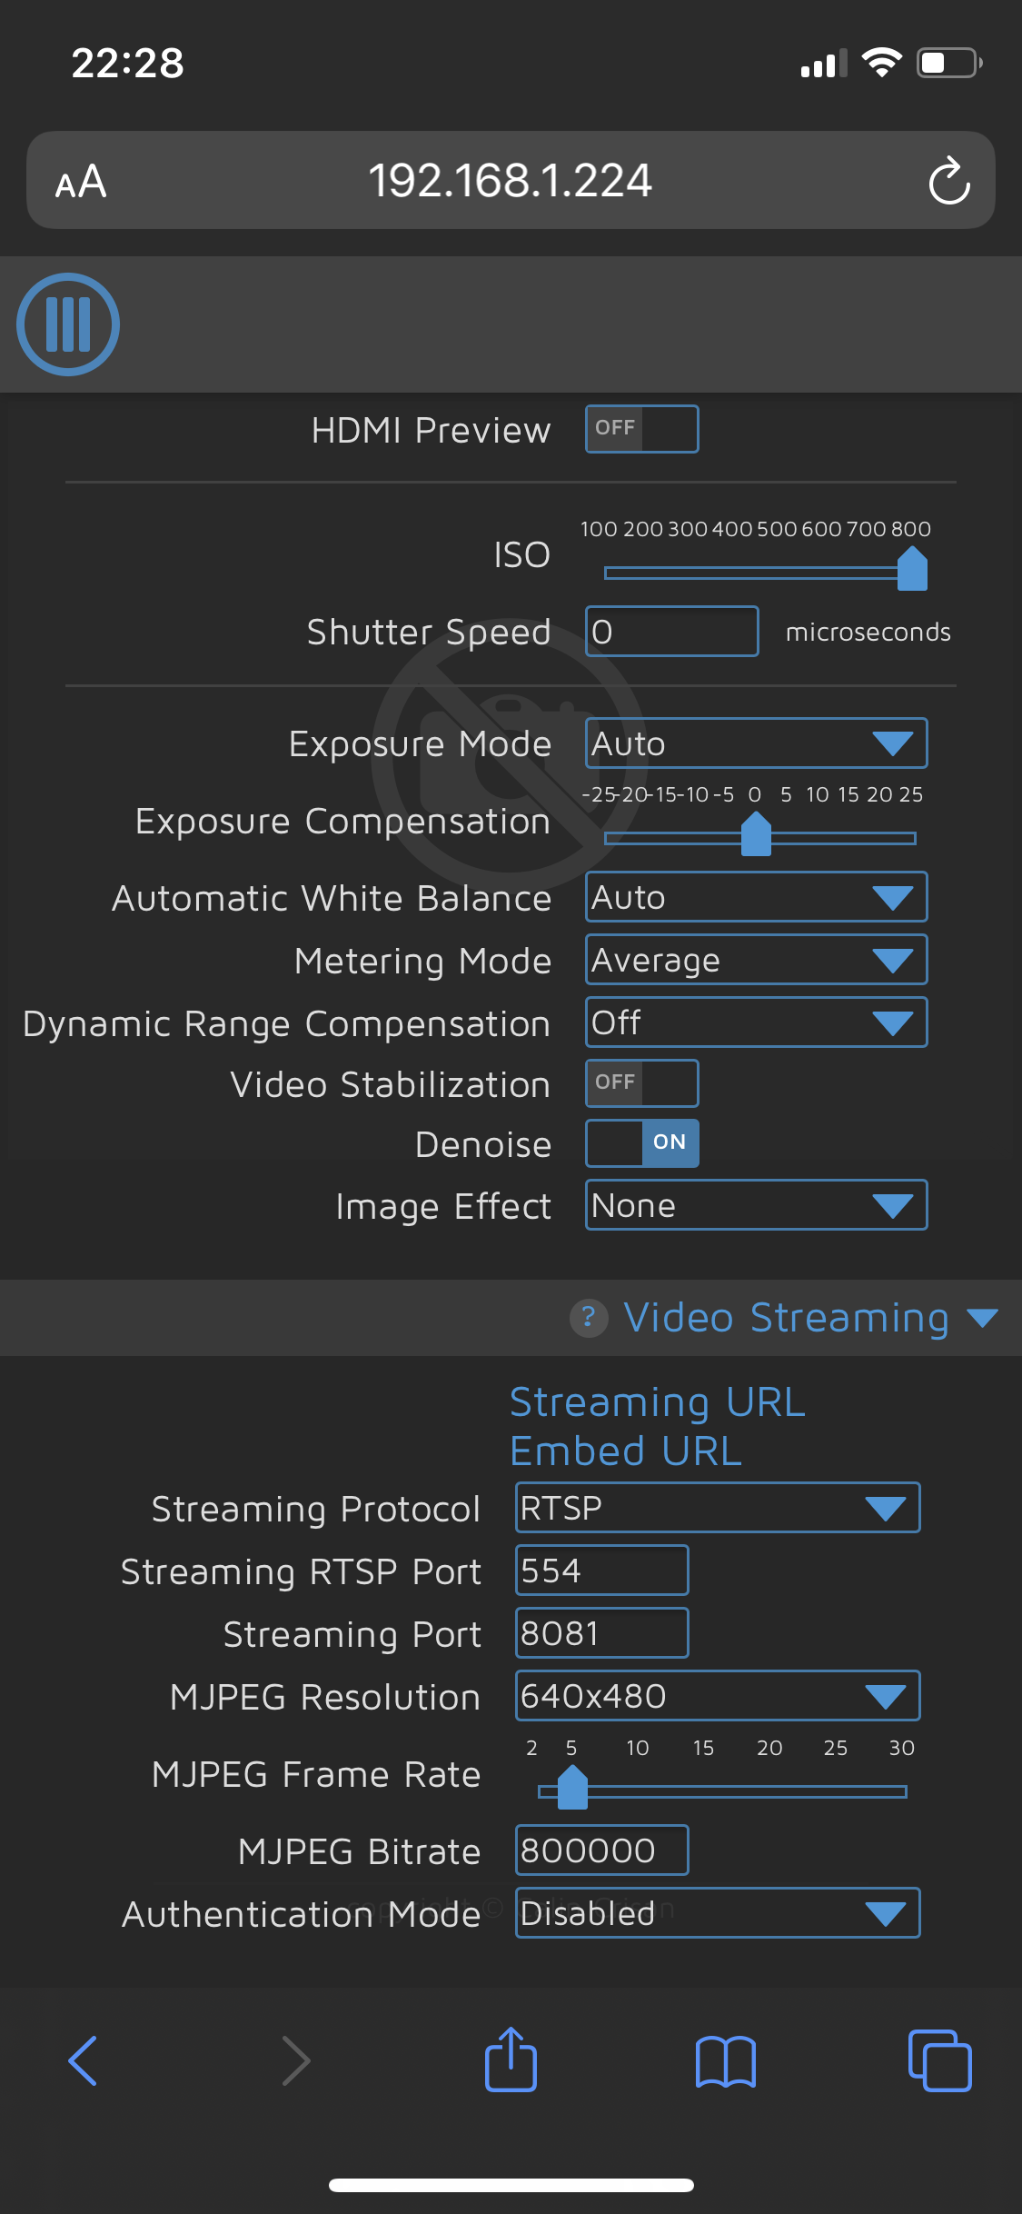Open the hamburger menu at top left
This screenshot has width=1022, height=2214.
pos(67,324)
